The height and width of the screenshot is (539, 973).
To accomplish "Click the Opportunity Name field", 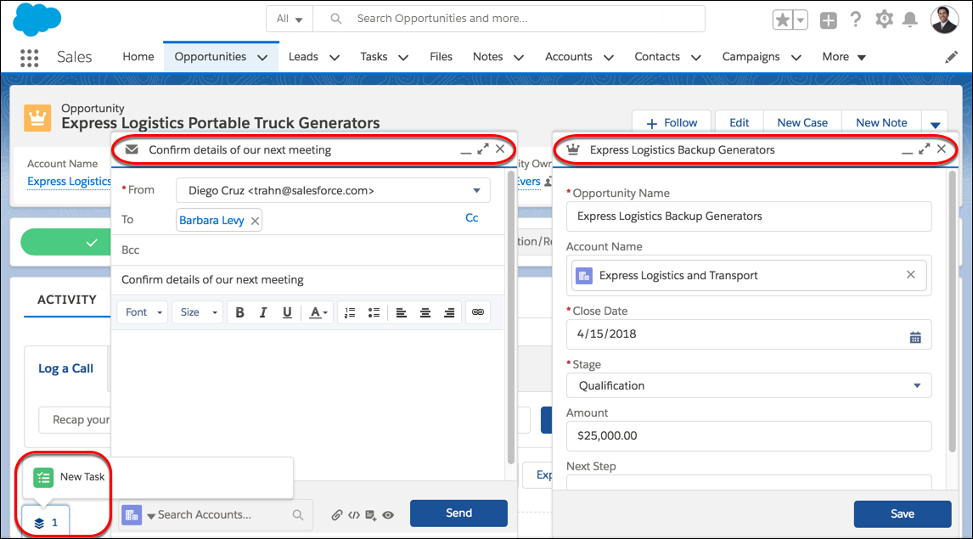I will coord(749,216).
